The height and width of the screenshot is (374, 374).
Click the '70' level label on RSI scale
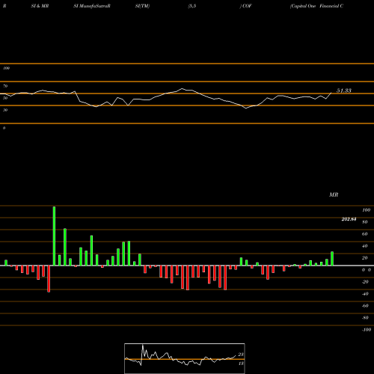(x=5, y=86)
